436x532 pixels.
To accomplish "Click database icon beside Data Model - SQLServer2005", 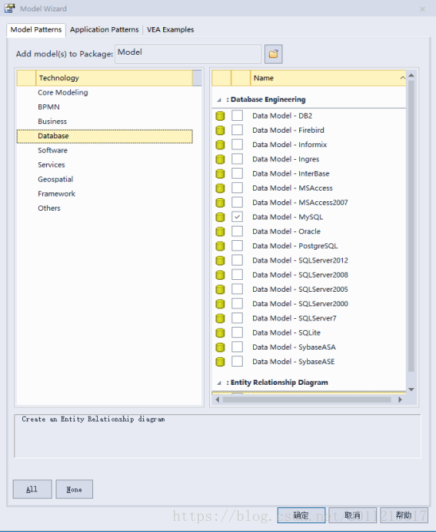I will point(220,289).
